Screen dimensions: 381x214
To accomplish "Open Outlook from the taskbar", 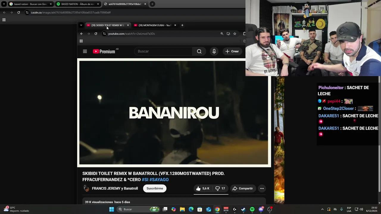I will (x=209, y=209).
